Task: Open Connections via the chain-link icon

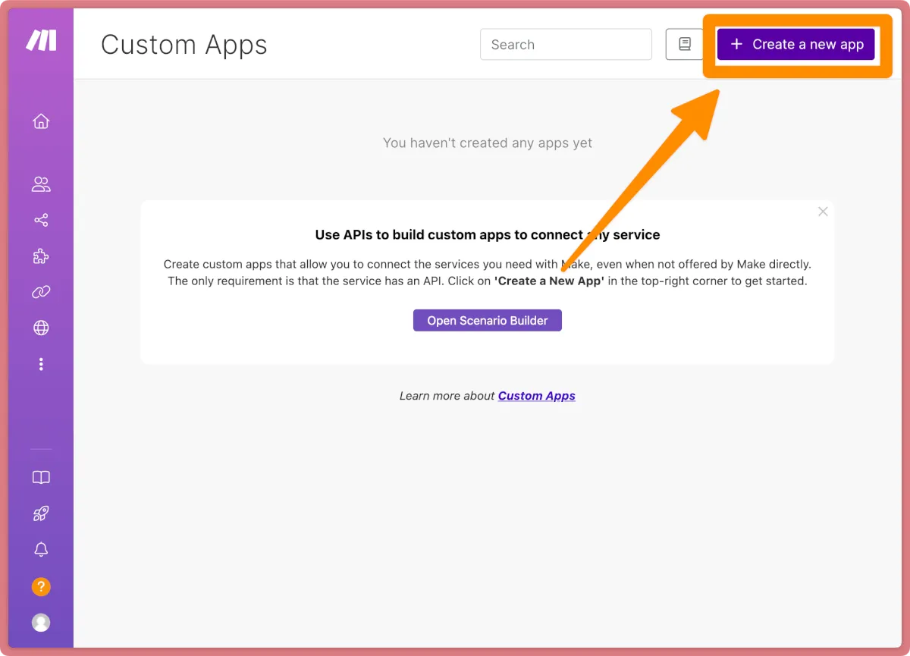Action: coord(41,293)
